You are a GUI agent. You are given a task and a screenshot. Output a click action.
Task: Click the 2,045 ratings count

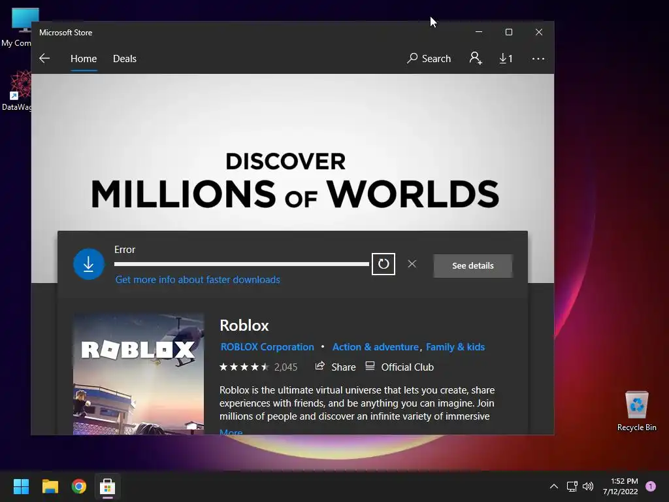(x=286, y=367)
